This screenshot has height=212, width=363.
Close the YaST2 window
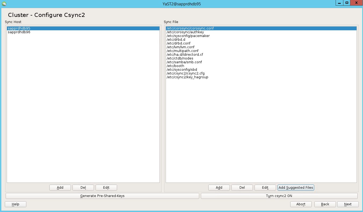[x=356, y=3]
